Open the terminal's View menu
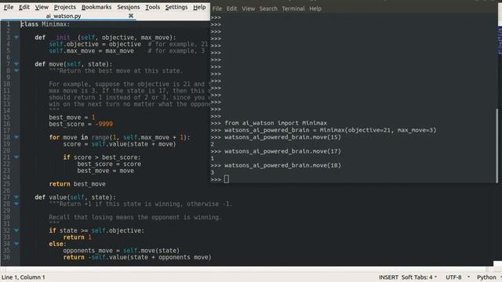Viewport: 502px width, 282px height. click(x=248, y=9)
